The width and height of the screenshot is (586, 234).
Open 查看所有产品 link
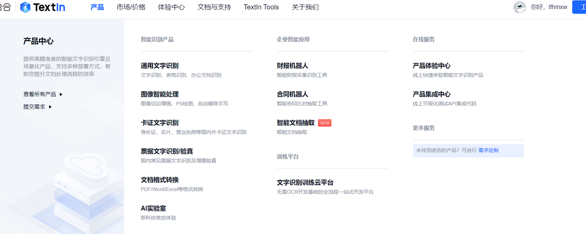(x=40, y=94)
